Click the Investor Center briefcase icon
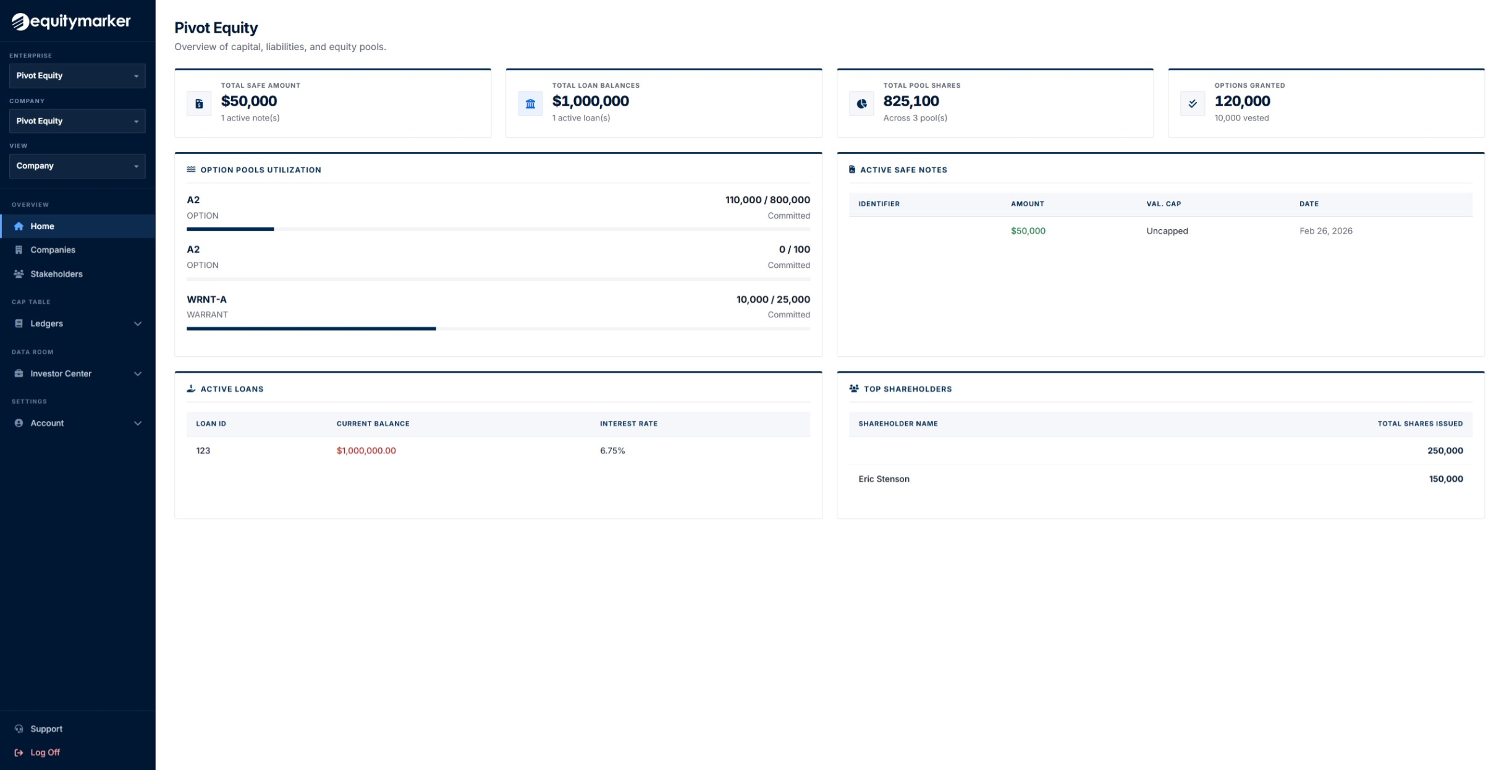The height and width of the screenshot is (770, 1504). tap(19, 374)
